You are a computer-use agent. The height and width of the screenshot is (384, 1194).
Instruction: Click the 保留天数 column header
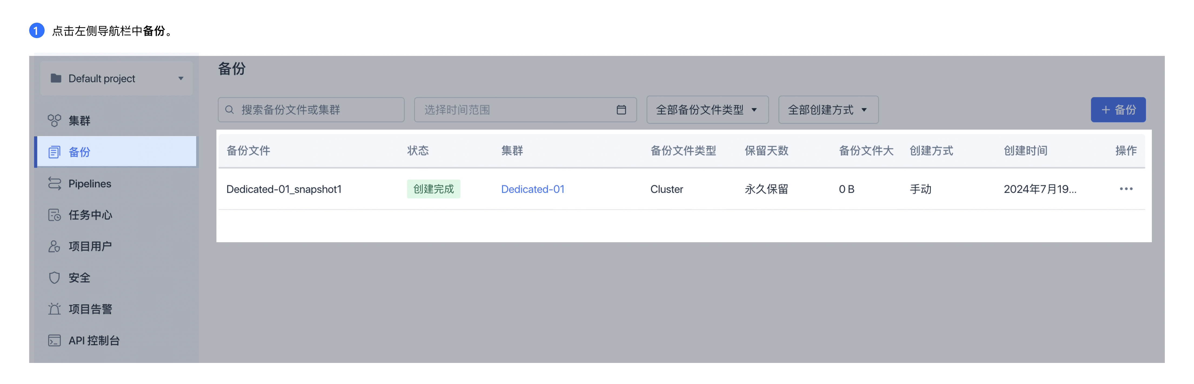766,150
